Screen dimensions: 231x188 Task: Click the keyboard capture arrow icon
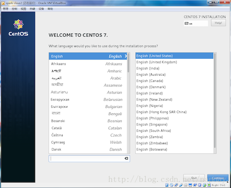point(209,185)
